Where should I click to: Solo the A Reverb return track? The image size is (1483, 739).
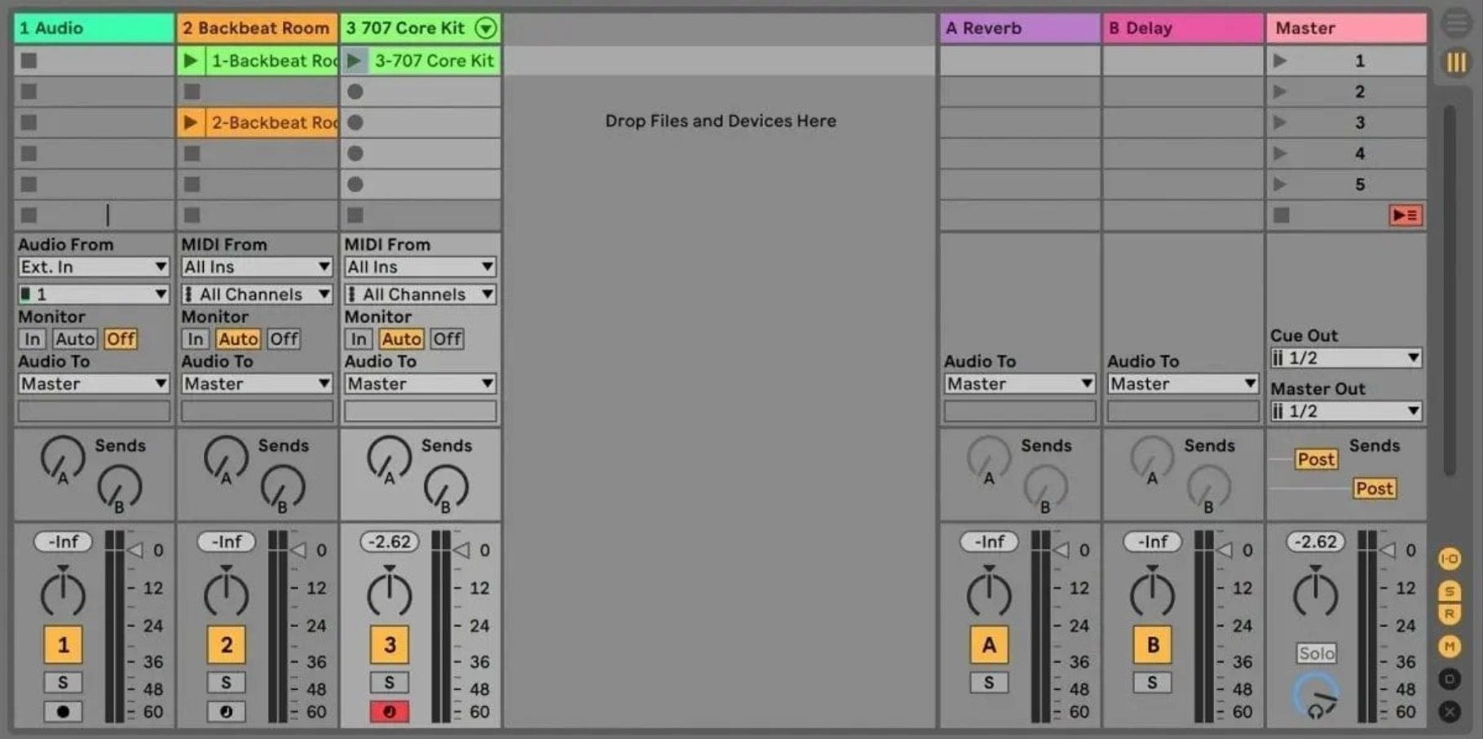click(x=989, y=683)
